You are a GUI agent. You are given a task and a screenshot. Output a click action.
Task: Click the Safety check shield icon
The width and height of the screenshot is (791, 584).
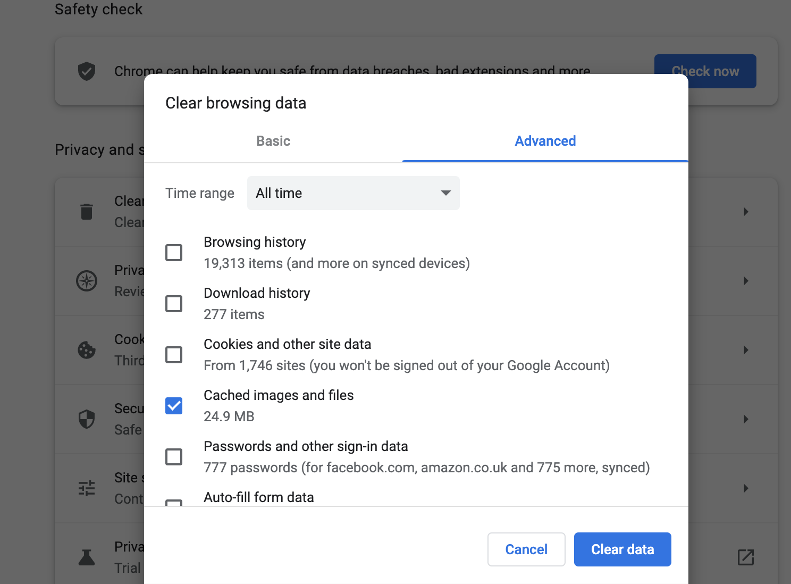pyautogui.click(x=87, y=71)
